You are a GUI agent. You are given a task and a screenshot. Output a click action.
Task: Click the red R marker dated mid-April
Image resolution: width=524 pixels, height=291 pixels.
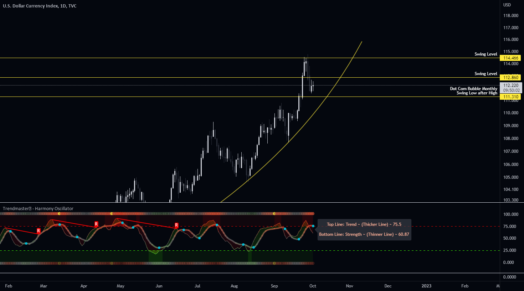point(96,224)
